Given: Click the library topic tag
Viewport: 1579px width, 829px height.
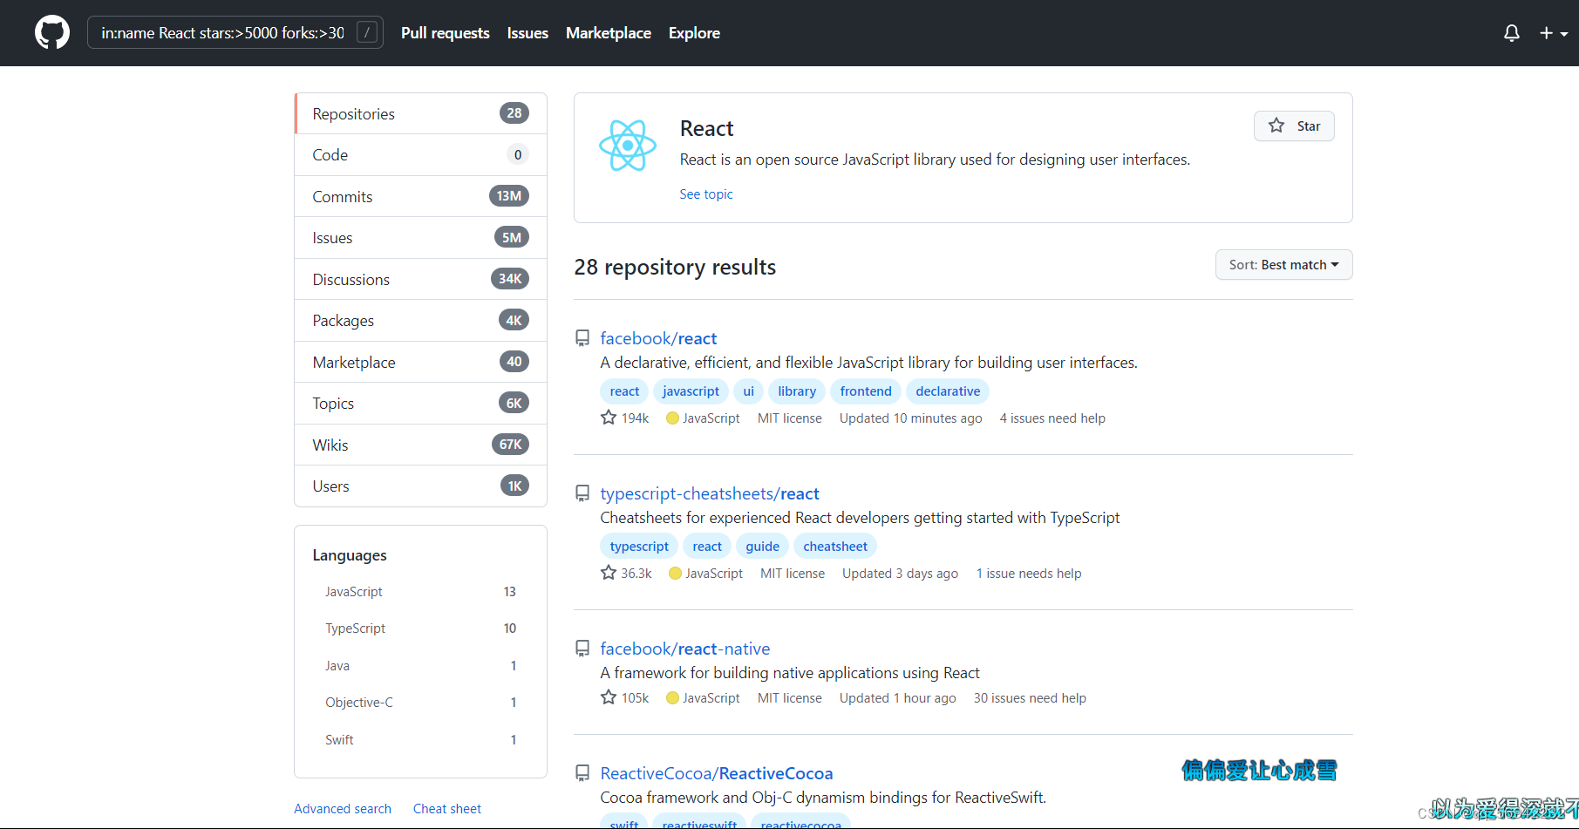Looking at the screenshot, I should [797, 391].
